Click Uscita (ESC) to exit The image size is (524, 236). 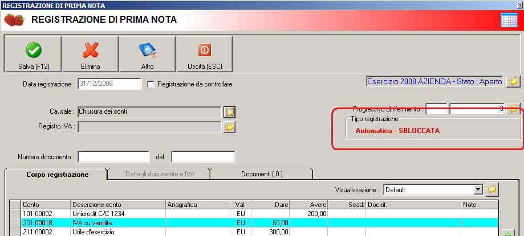coord(205,54)
